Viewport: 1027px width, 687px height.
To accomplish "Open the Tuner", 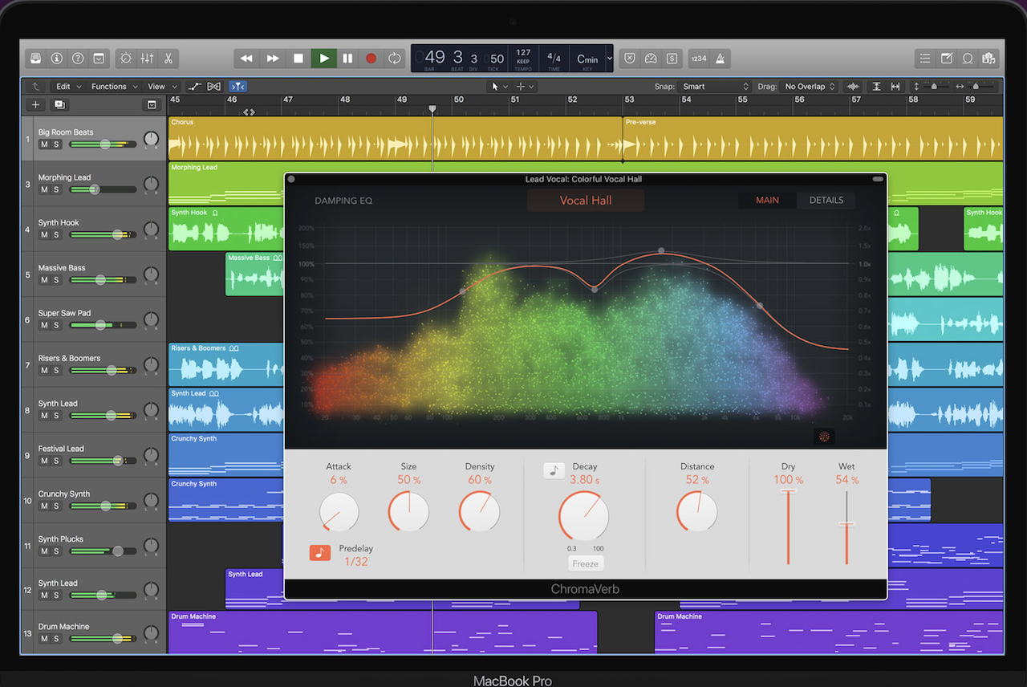I will pos(650,58).
